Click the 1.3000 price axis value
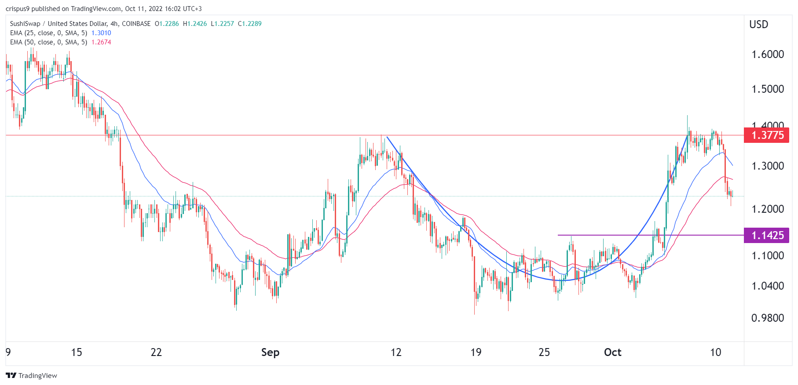 [x=768, y=166]
